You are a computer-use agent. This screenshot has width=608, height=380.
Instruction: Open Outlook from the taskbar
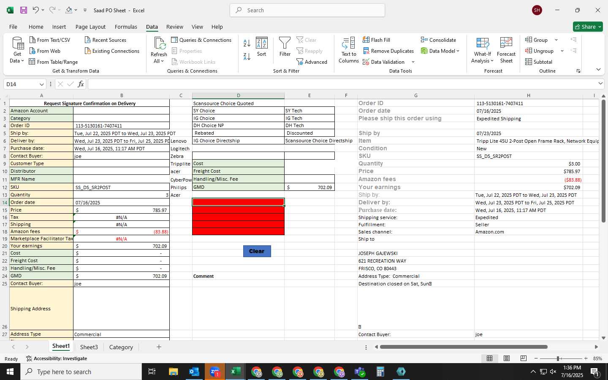point(194,372)
